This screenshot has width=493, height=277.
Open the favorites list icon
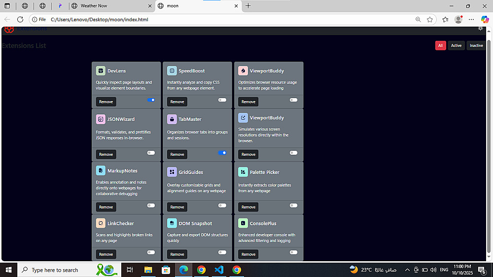pyautogui.click(x=445, y=20)
